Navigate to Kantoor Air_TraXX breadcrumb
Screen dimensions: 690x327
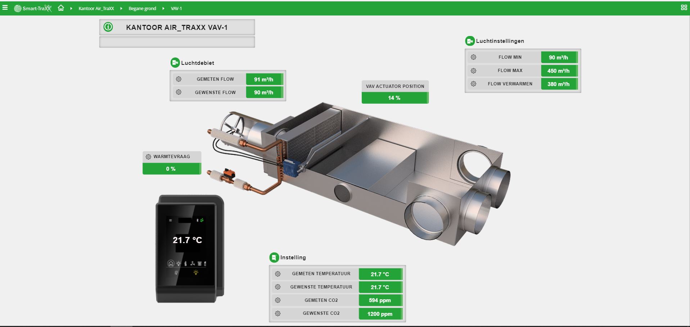tap(96, 8)
